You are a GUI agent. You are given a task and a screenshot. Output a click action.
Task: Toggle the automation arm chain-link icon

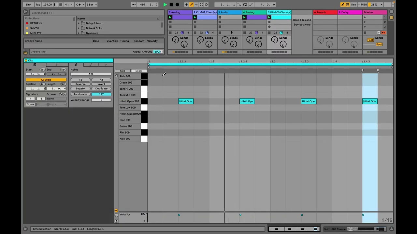click(x=191, y=5)
